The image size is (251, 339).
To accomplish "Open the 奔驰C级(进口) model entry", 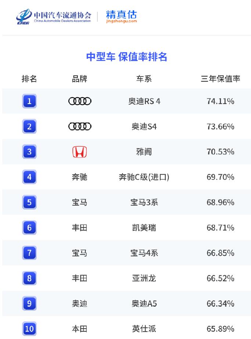I will pos(144,177).
